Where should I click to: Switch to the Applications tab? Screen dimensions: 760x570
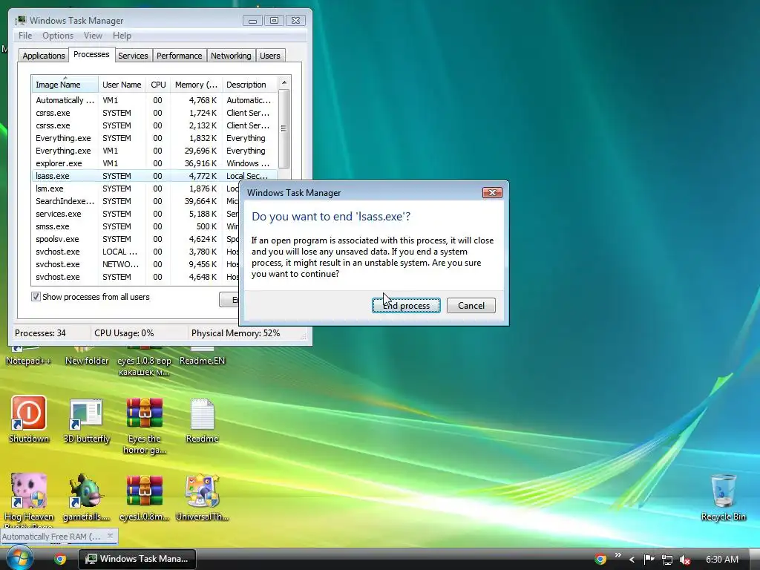(44, 56)
